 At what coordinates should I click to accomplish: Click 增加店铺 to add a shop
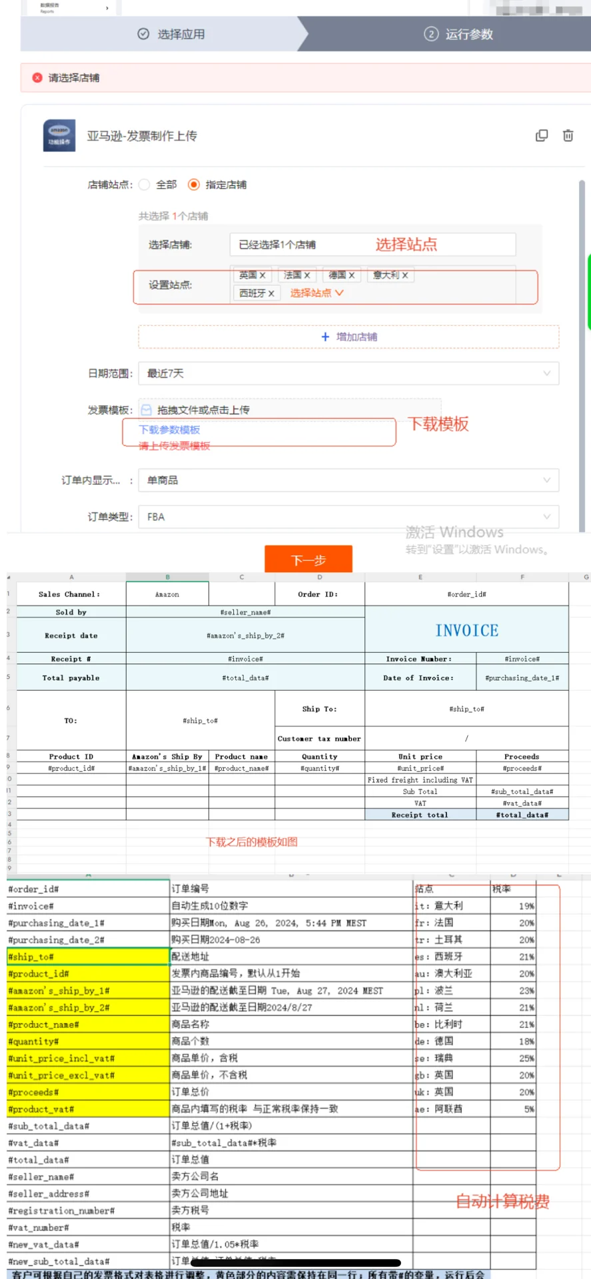[348, 337]
